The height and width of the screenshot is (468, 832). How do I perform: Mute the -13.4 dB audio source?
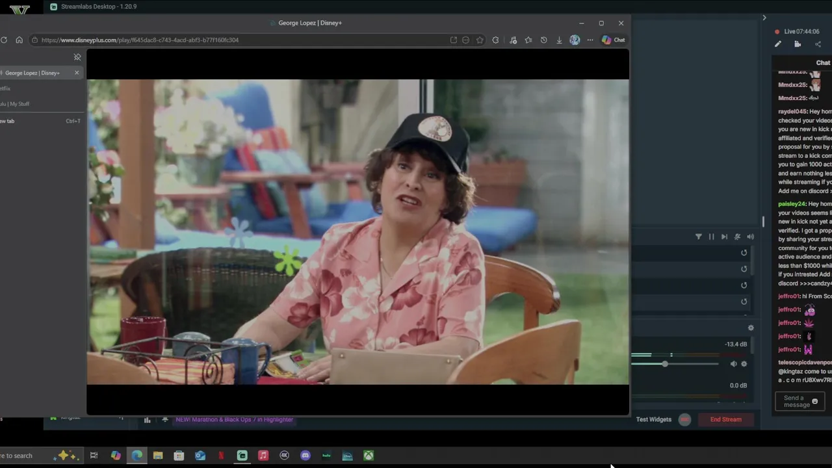pos(733,364)
